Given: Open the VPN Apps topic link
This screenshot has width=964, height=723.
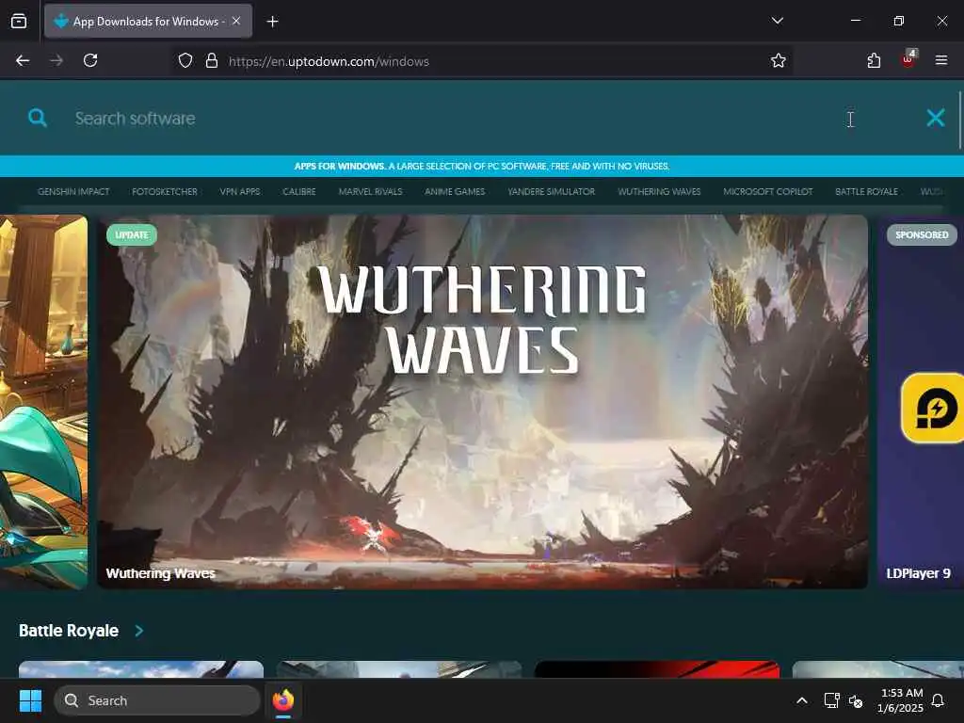Looking at the screenshot, I should 240,192.
